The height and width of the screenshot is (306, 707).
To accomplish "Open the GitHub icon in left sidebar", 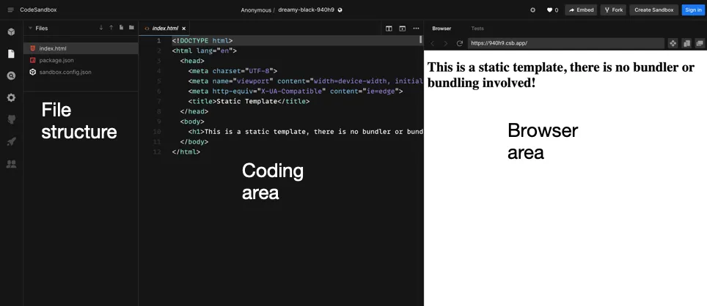I will (x=11, y=119).
